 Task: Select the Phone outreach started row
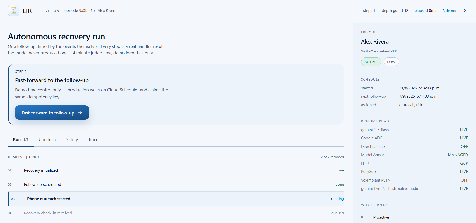point(176,199)
